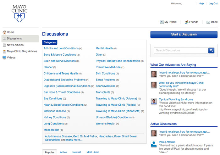Image resolution: width=220 pixels, height=155 pixels.
Task: Click the My Profile card icon
Action: coord(162,22)
